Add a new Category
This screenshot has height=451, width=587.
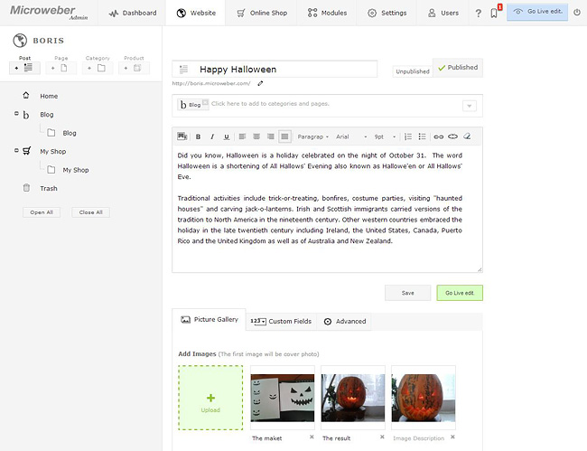(x=98, y=68)
